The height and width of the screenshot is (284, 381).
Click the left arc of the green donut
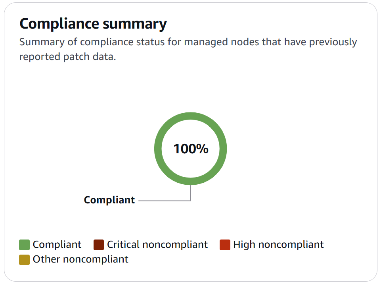158,149
